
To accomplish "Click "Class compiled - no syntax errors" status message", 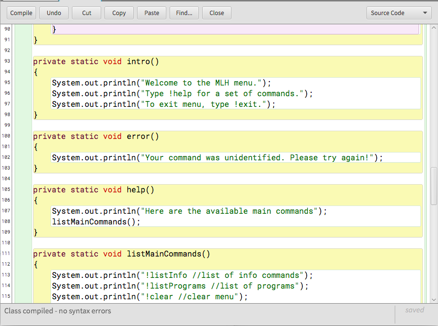I will 57,311.
